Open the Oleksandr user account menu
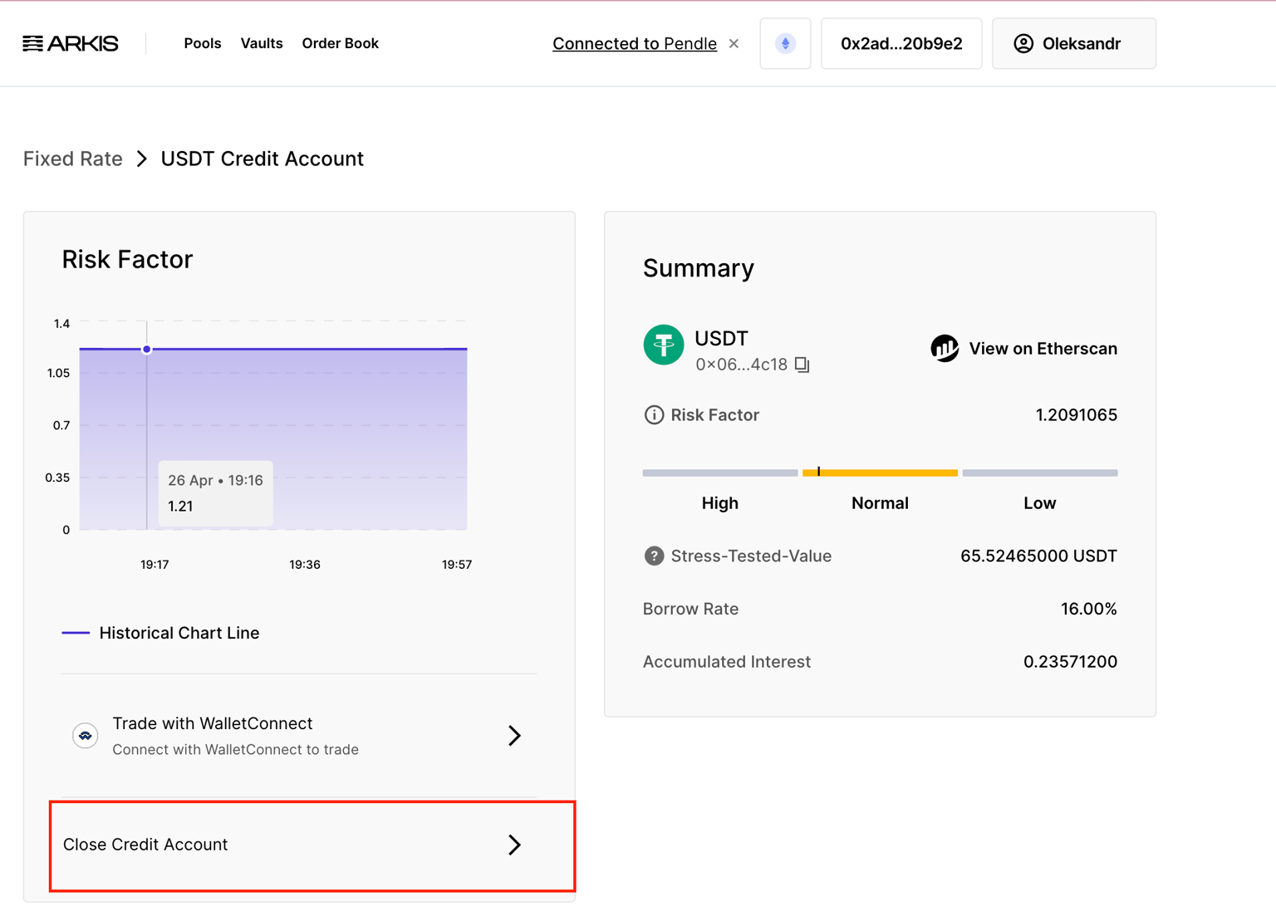The width and height of the screenshot is (1276, 906). pos(1073,44)
